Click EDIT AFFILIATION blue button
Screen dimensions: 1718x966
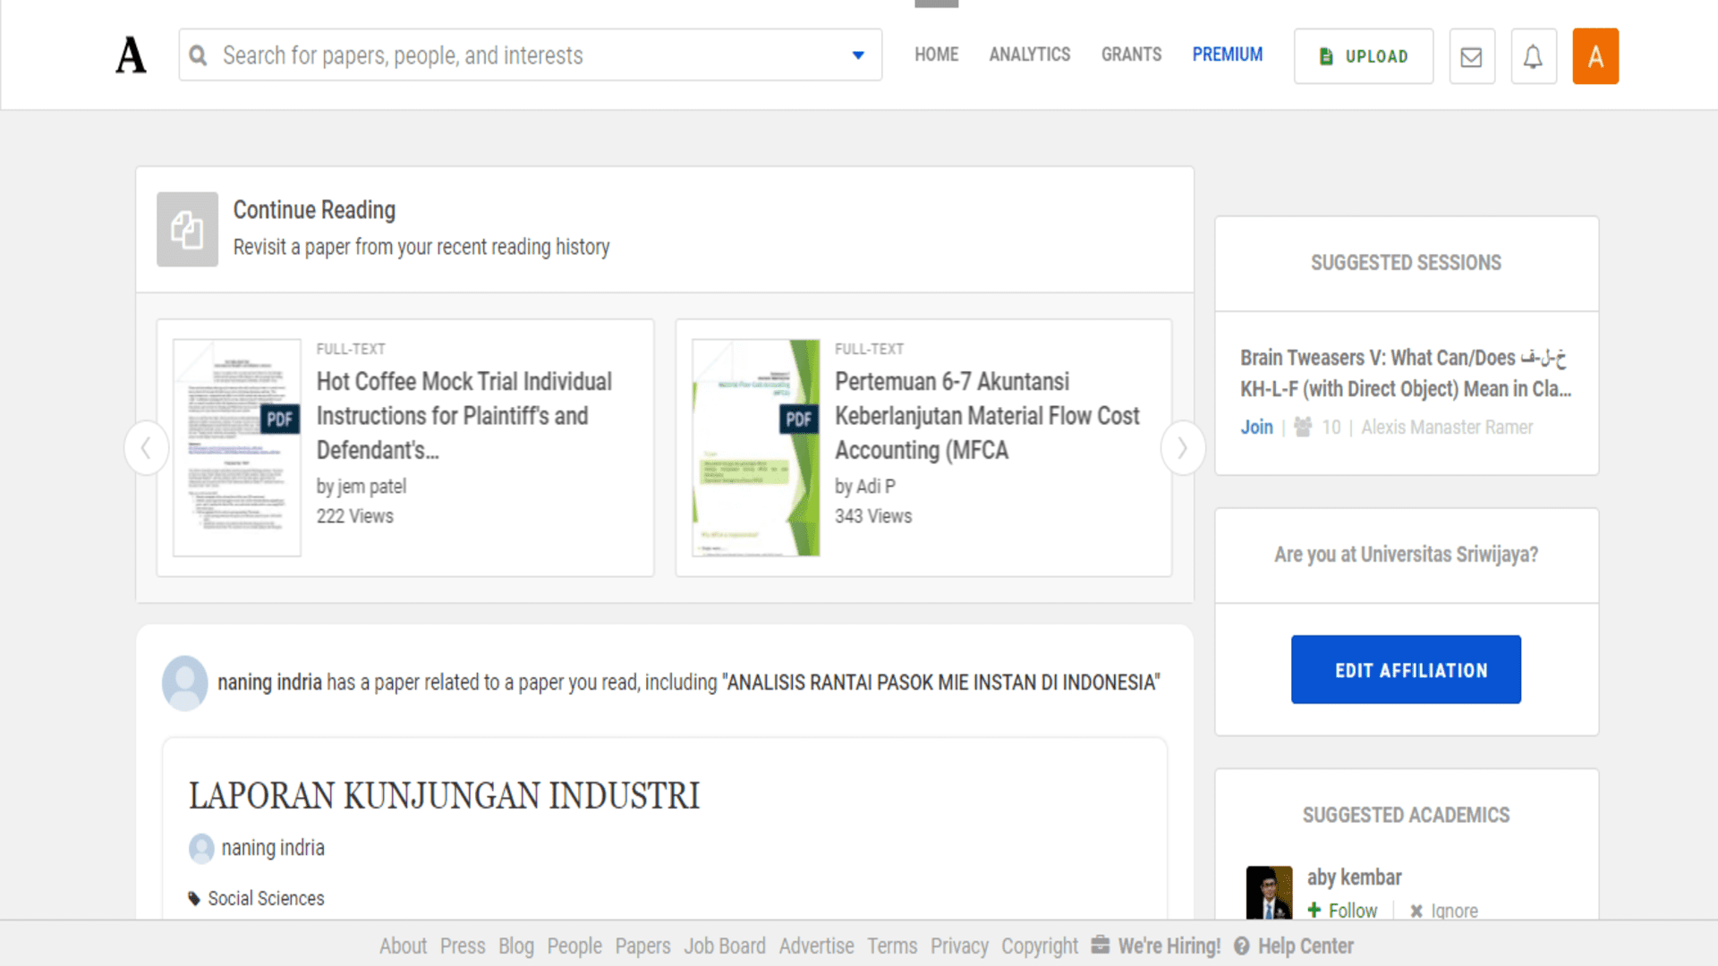click(1407, 669)
